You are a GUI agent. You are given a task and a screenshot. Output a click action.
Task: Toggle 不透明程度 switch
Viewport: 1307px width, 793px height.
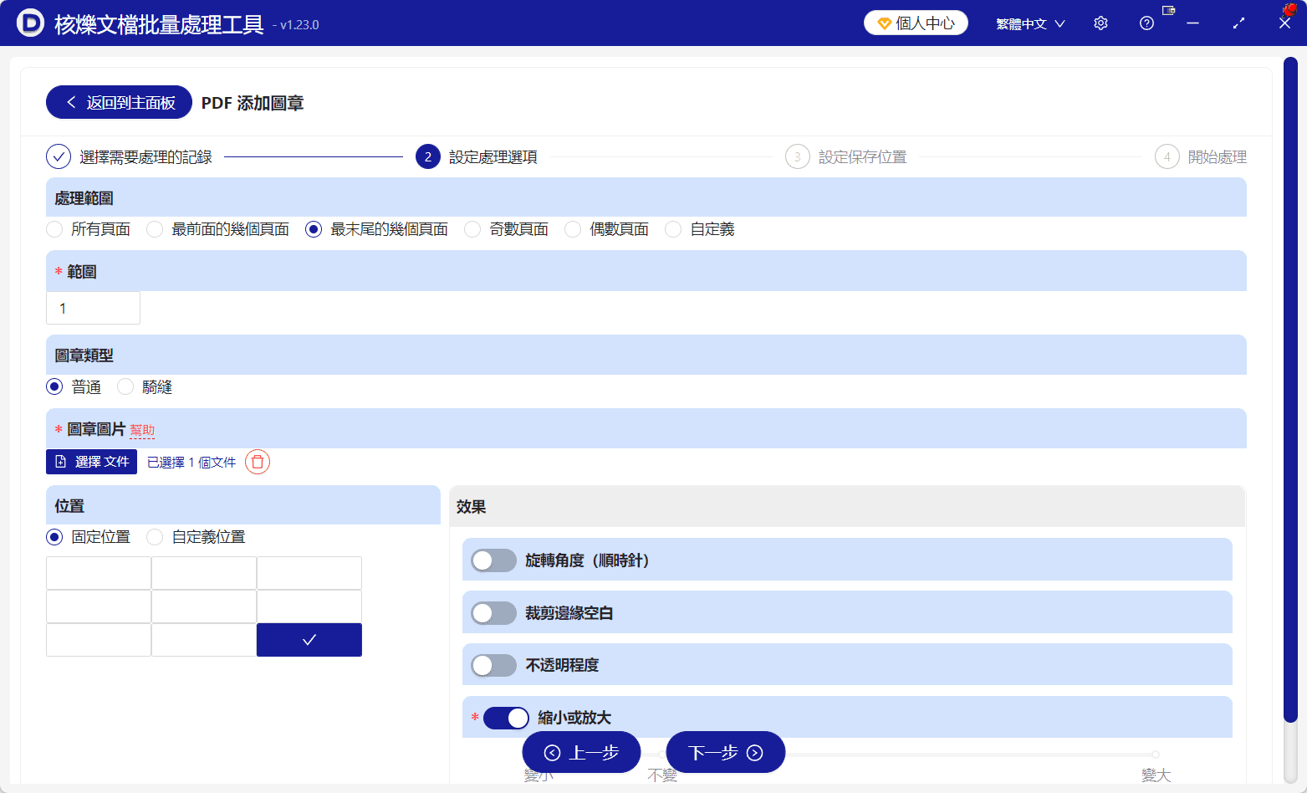pyautogui.click(x=493, y=665)
